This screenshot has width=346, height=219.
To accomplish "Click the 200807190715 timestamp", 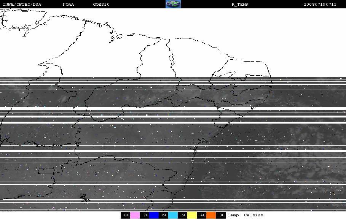I will tap(320, 5).
